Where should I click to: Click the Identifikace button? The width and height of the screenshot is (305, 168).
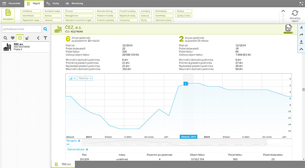pos(31,16)
